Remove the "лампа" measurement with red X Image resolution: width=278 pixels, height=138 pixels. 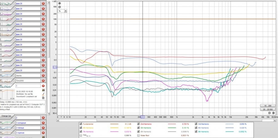[43, 75]
